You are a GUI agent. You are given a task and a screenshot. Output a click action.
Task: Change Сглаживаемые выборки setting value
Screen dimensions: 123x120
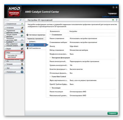(83, 42)
